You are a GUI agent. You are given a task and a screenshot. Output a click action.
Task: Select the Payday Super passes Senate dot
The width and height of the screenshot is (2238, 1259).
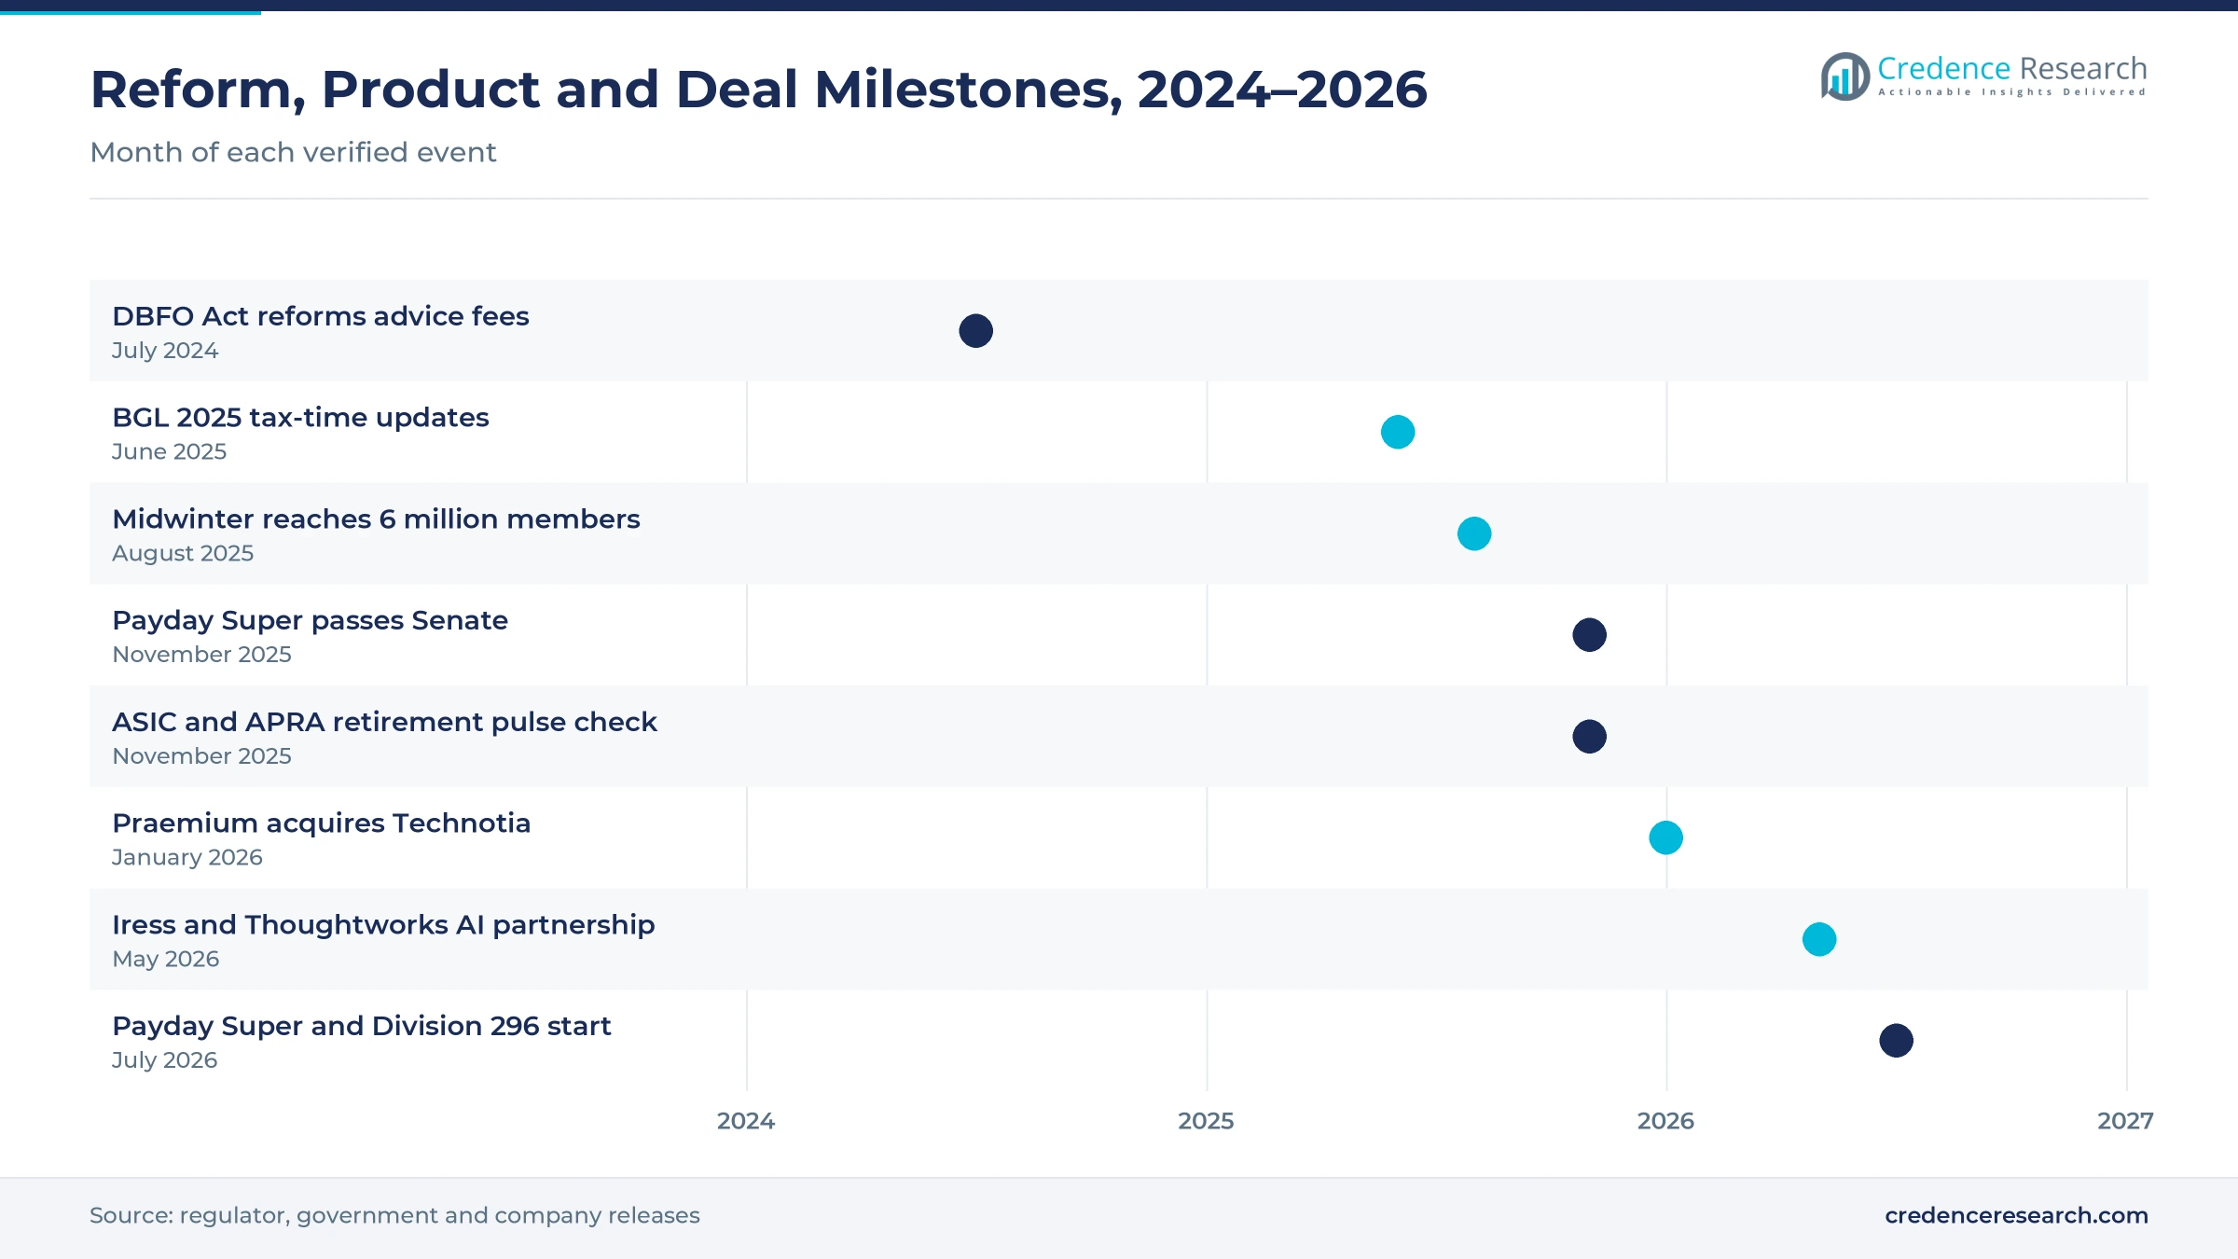click(x=1590, y=635)
